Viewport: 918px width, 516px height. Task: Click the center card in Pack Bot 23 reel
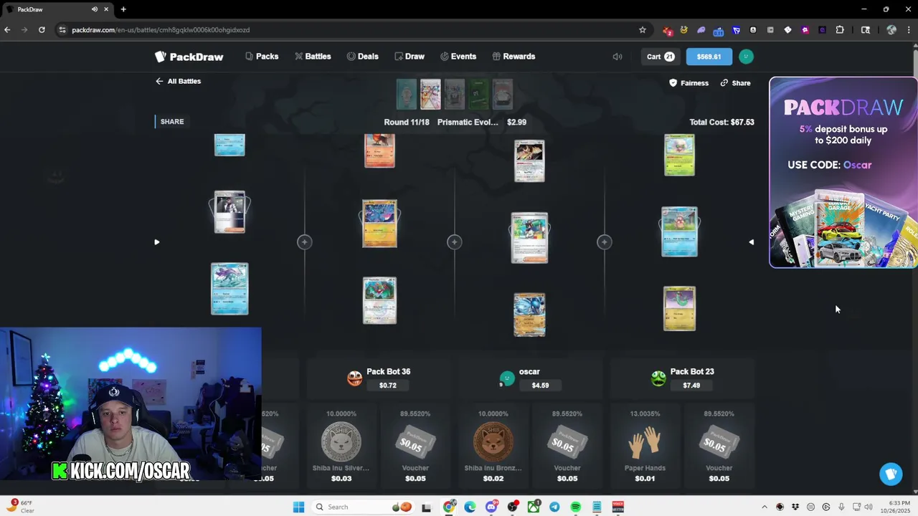(679, 231)
